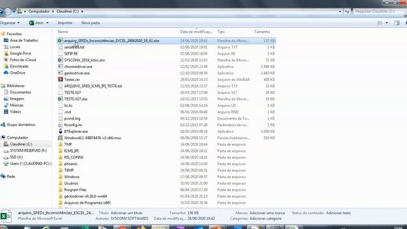Sort by the Tipo column header
The width and height of the screenshot is (407, 229).
click(x=221, y=32)
